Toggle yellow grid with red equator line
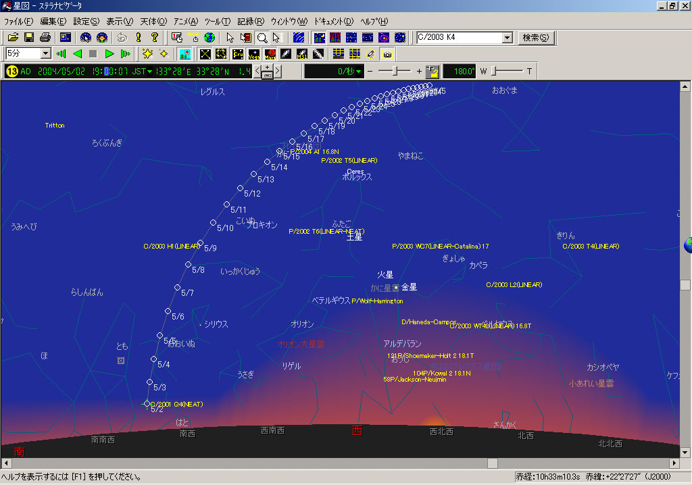The image size is (692, 485). point(355,54)
